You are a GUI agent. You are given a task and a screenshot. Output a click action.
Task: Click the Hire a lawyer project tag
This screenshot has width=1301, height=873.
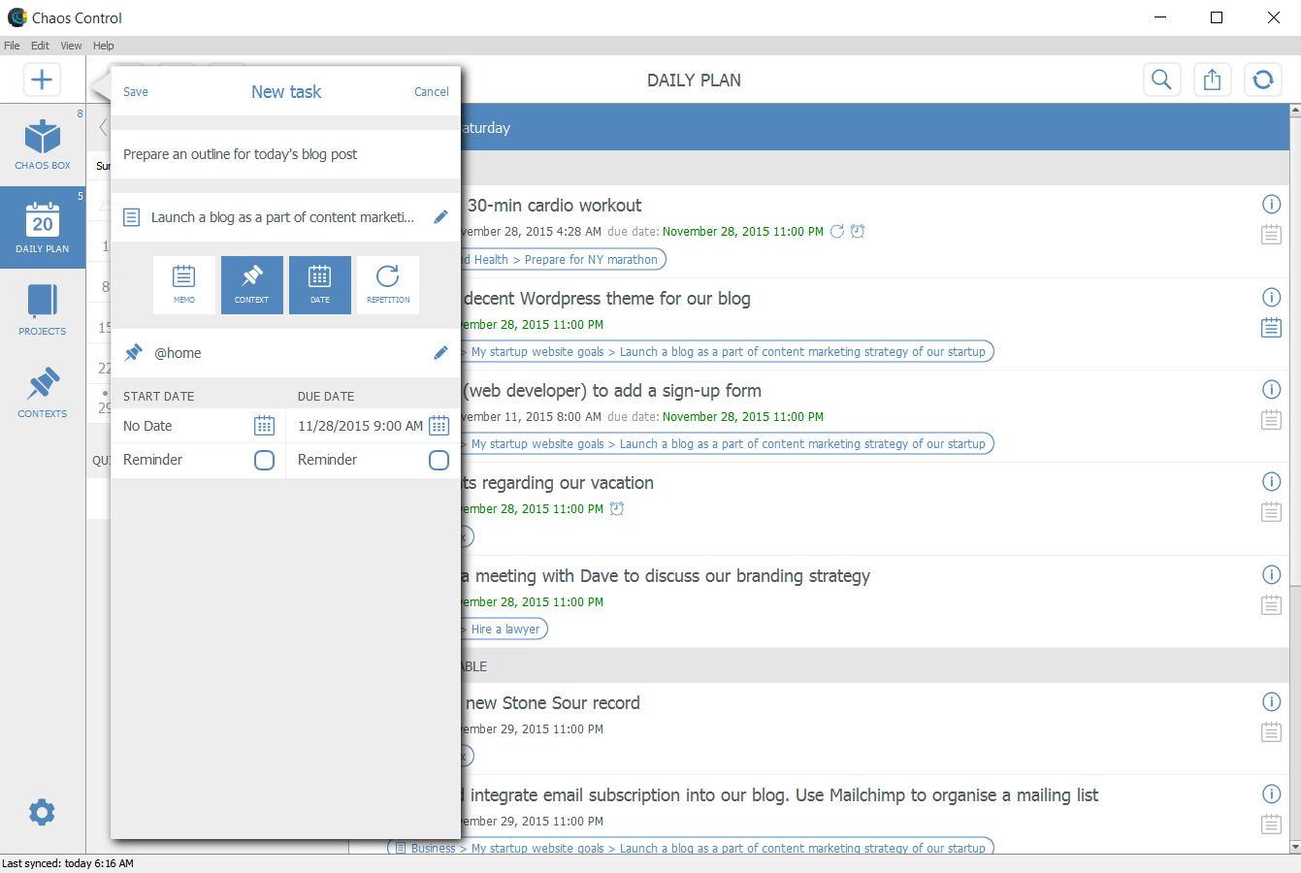point(505,630)
